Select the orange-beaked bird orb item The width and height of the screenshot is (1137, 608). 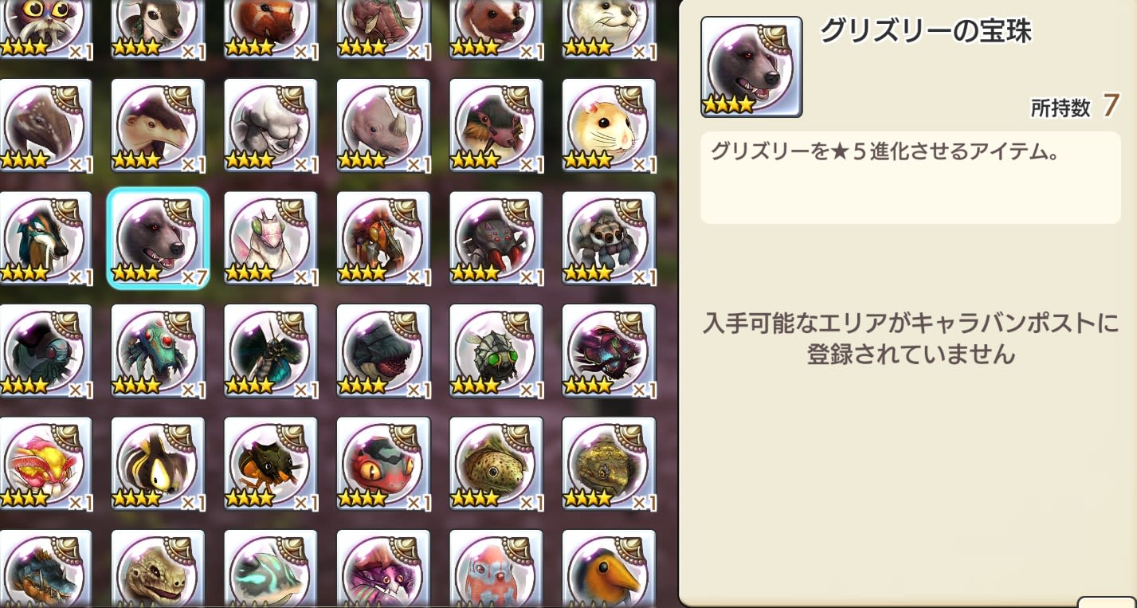[x=609, y=569]
